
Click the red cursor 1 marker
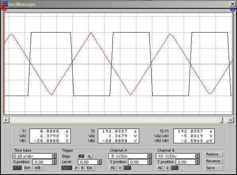(4, 10)
